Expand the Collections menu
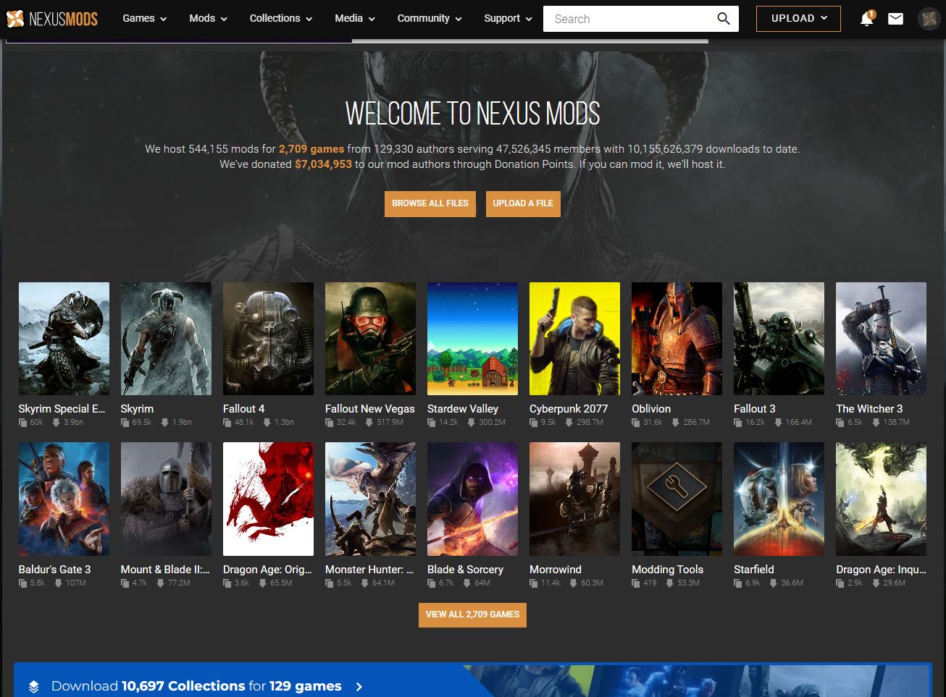Screen dimensions: 946x697 pos(281,19)
